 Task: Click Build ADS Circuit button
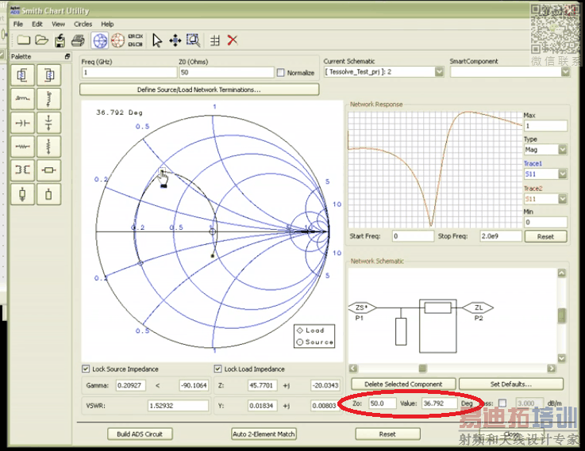140,434
